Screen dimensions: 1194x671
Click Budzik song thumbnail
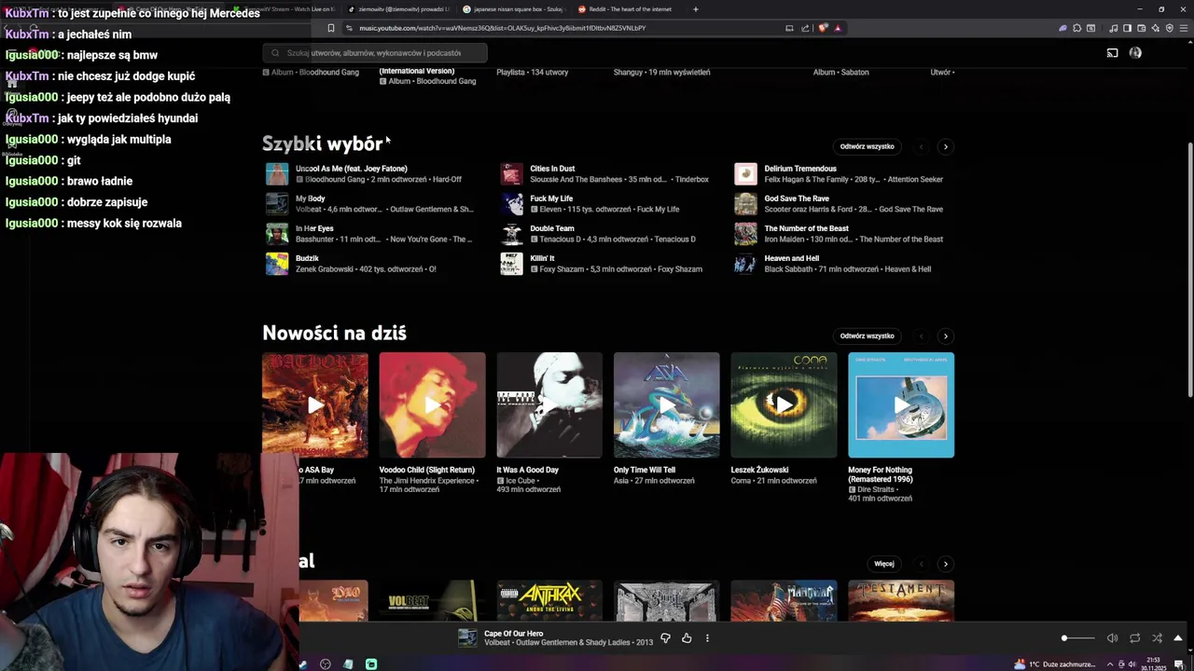point(277,264)
